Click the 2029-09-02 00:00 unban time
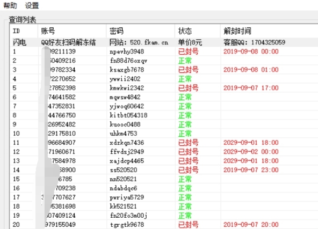 (x=251, y=152)
